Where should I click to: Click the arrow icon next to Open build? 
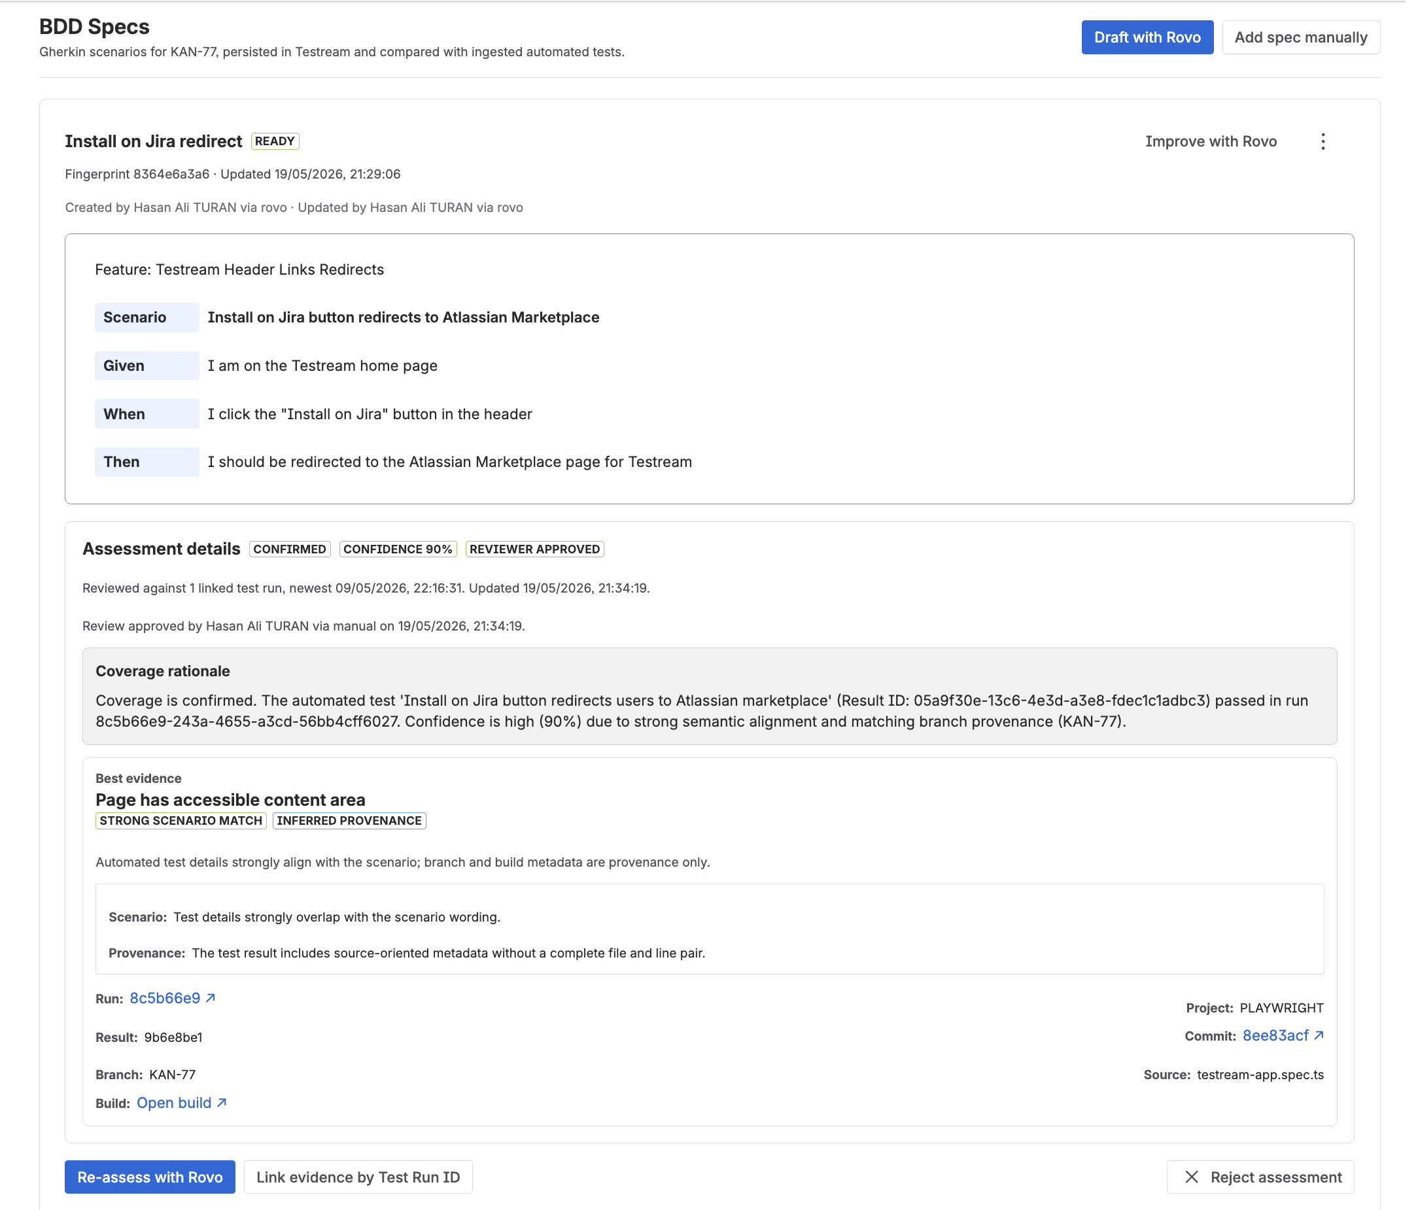click(x=221, y=1102)
